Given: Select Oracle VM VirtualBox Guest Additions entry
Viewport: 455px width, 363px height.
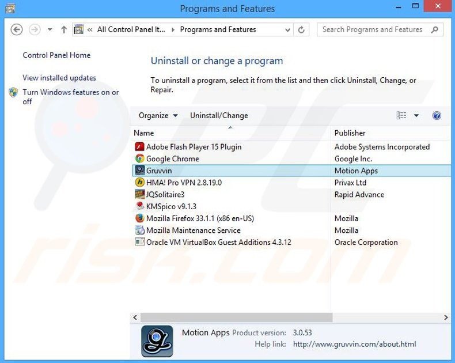Looking at the screenshot, I should [x=218, y=242].
